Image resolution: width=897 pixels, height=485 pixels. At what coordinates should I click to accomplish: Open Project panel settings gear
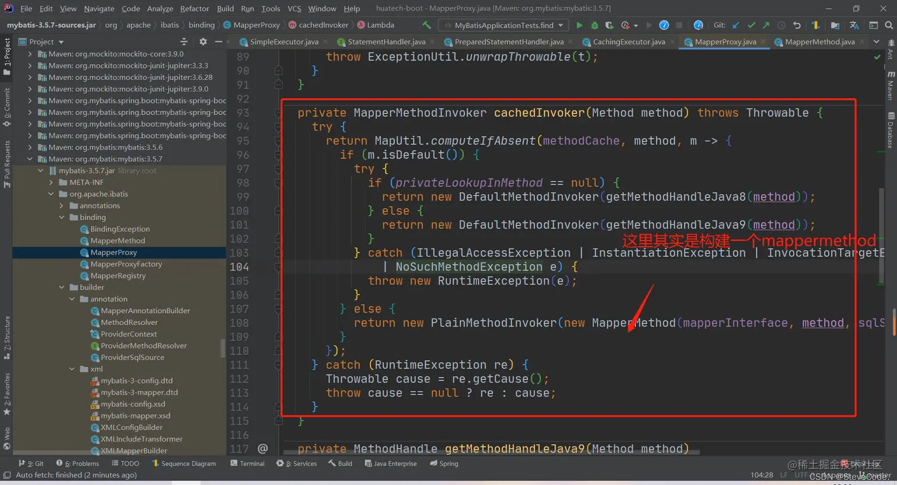[x=203, y=42]
